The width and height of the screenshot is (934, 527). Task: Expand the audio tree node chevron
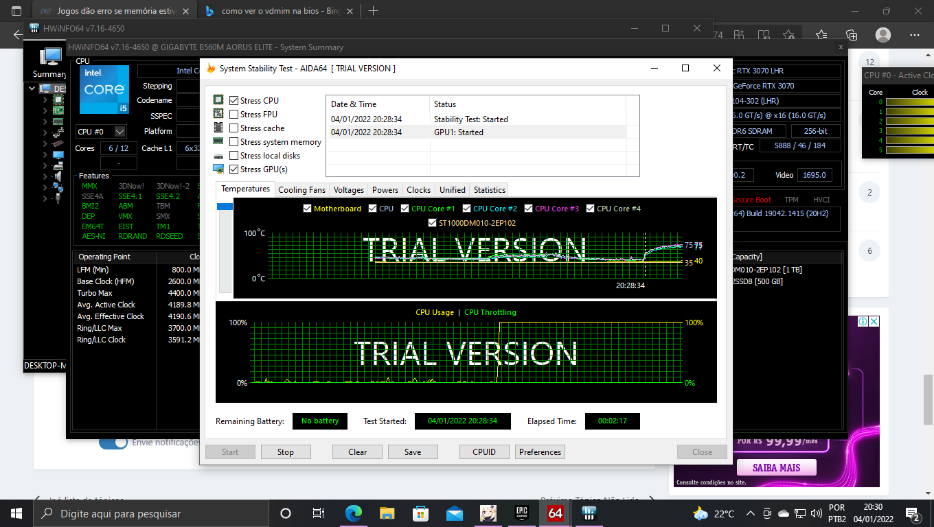point(45,176)
